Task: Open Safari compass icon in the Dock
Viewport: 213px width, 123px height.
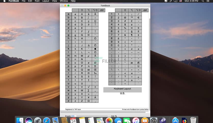Action: (x=47, y=120)
